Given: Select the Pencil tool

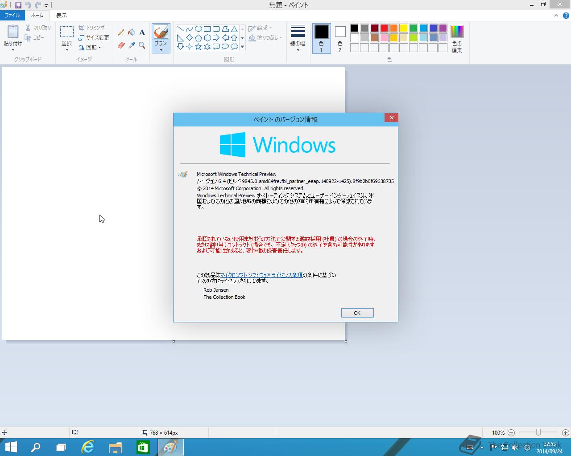Looking at the screenshot, I should coord(121,33).
